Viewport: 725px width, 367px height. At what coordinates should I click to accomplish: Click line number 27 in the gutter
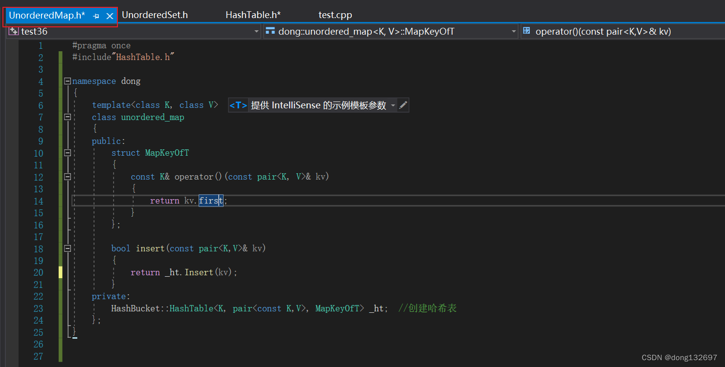(x=38, y=356)
